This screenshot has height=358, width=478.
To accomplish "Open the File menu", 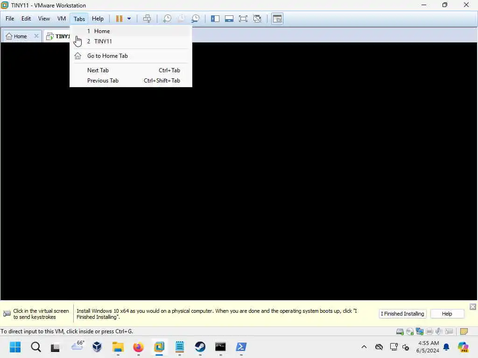I will [10, 19].
